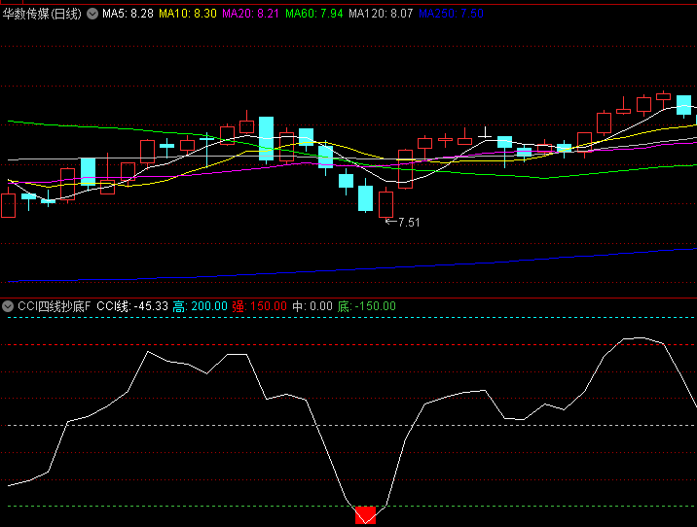The image size is (697, 527).
Task: Select the yellow MA10 label
Action: [x=188, y=15]
